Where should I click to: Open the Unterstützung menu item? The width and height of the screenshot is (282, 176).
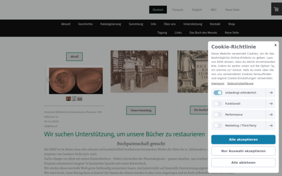(193, 24)
